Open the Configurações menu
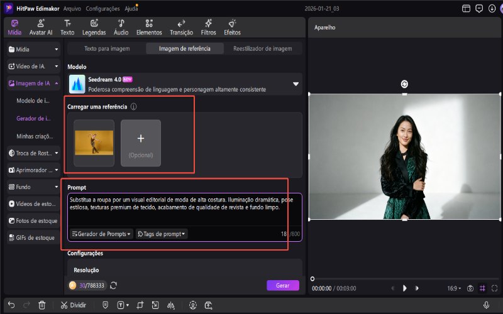 102,9
